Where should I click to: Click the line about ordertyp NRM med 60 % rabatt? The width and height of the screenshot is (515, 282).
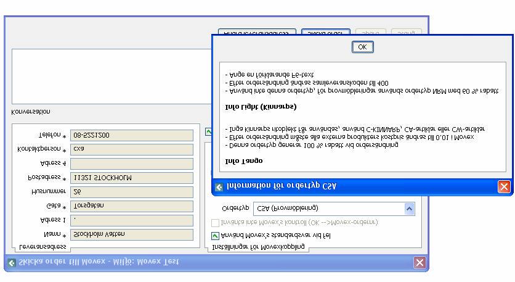(x=362, y=91)
